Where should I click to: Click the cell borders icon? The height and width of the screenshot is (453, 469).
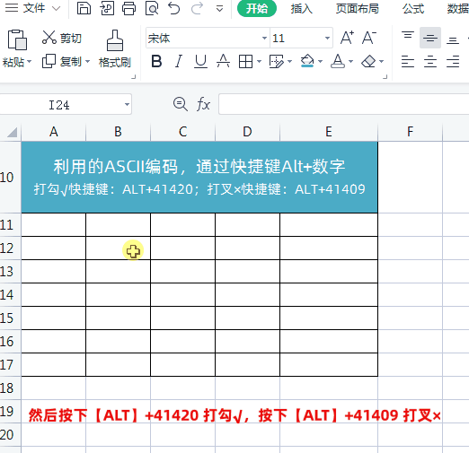[x=245, y=62]
